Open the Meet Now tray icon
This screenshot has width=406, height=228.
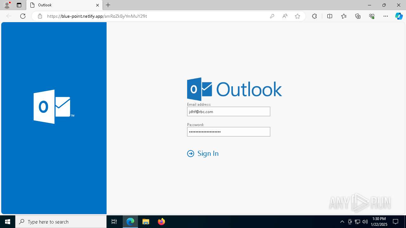[x=350, y=222]
